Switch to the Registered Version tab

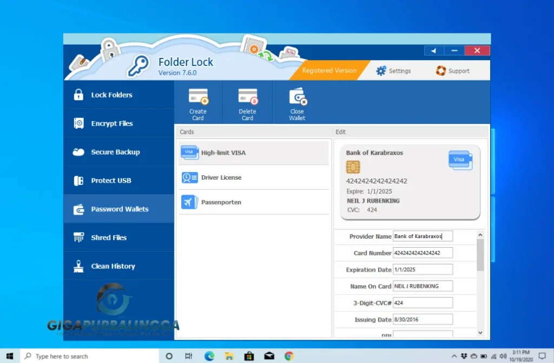[x=328, y=70]
